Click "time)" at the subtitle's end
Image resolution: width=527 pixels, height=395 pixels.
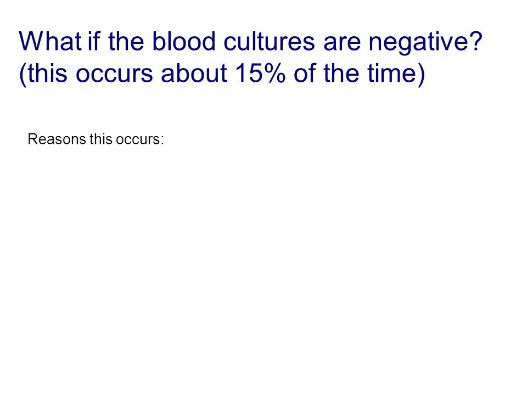click(x=396, y=75)
